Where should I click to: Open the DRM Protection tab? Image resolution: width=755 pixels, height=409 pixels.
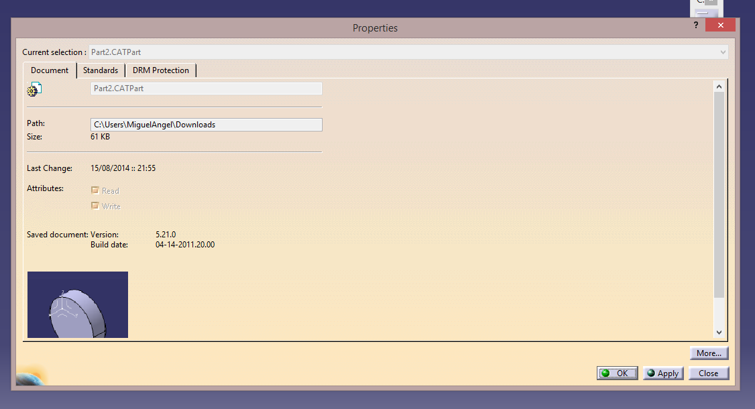coord(161,70)
